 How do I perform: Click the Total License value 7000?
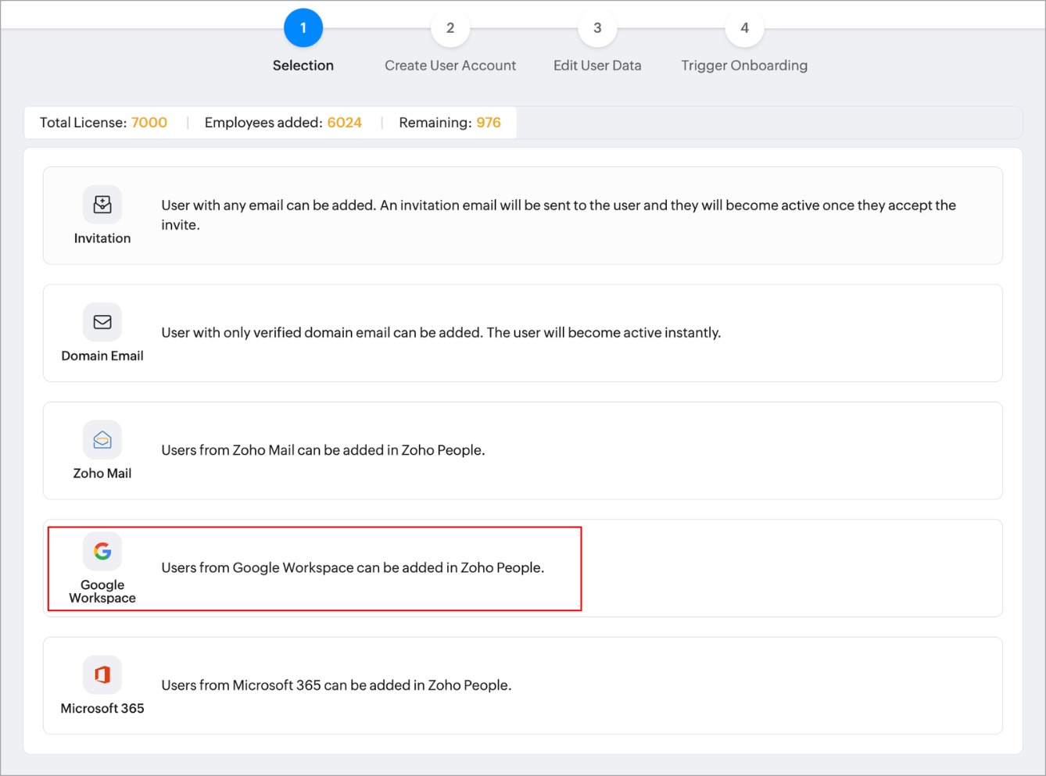click(x=149, y=123)
